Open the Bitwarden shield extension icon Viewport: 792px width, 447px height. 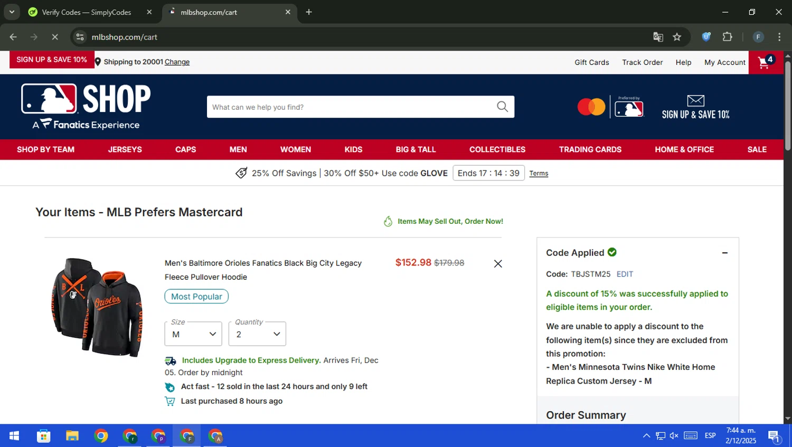pyautogui.click(x=706, y=36)
